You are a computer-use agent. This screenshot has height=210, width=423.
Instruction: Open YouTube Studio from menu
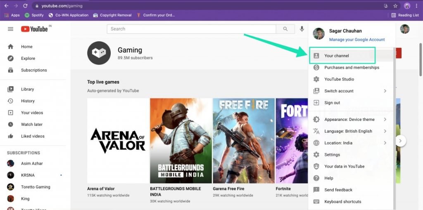click(x=350, y=79)
